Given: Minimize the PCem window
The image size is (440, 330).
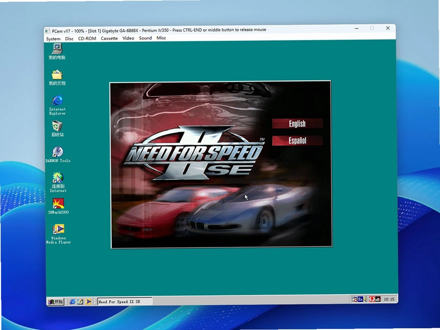Looking at the screenshot, I should click(x=356, y=29).
